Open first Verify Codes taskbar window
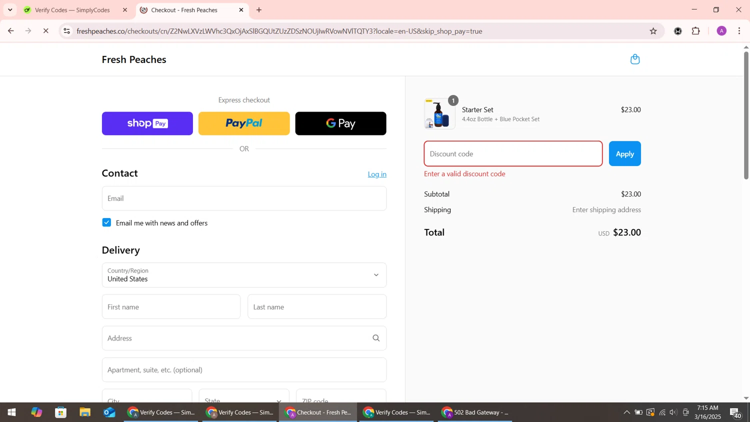 161,412
